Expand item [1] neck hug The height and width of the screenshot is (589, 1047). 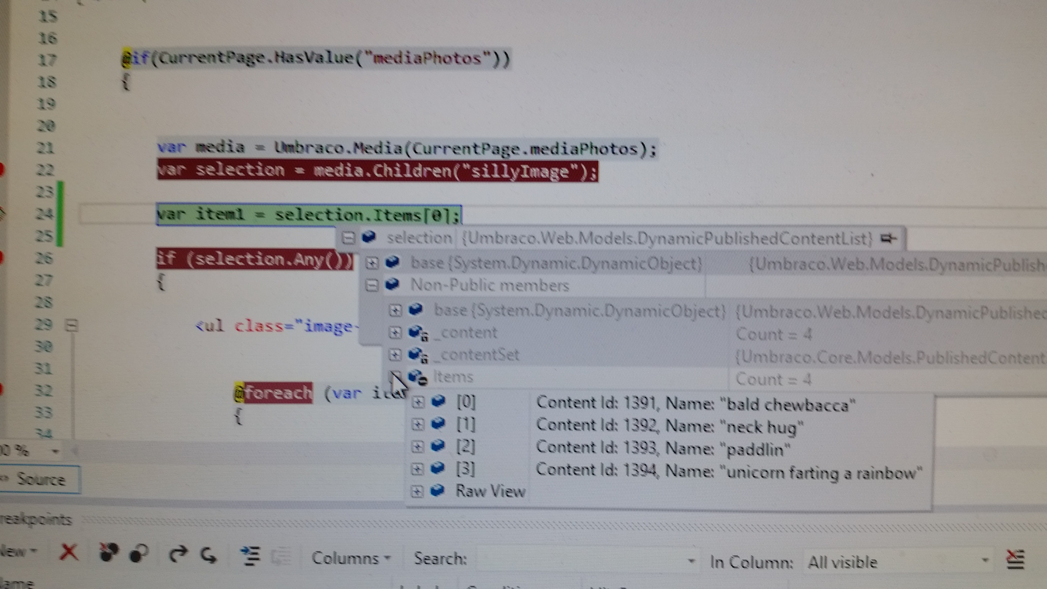point(418,424)
